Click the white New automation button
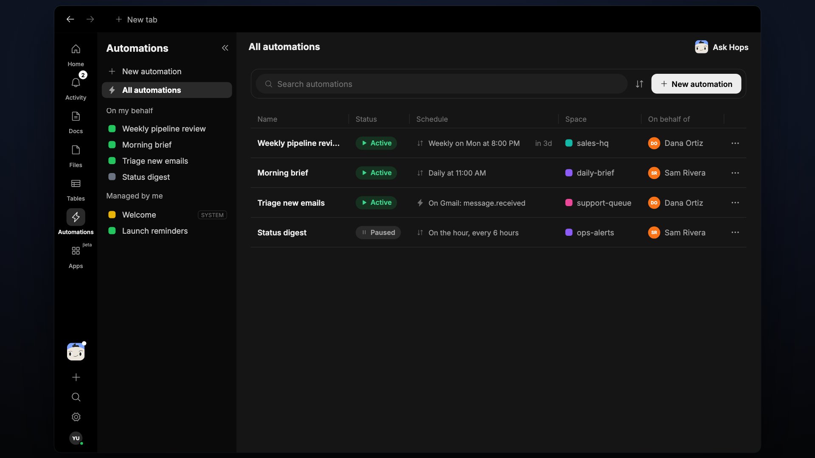 pyautogui.click(x=696, y=84)
